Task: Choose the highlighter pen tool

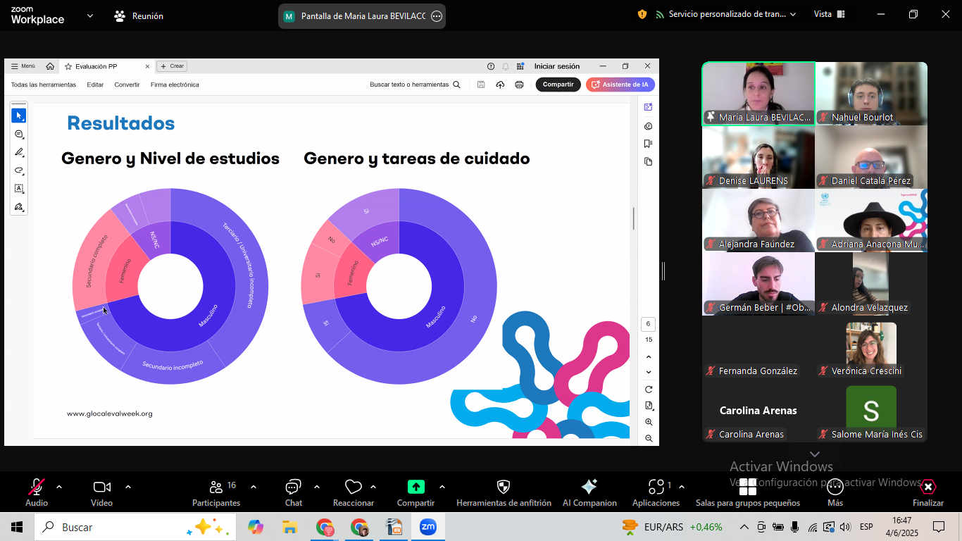Action: (19, 152)
